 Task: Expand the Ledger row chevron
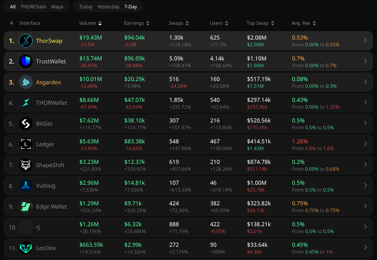tap(365, 144)
